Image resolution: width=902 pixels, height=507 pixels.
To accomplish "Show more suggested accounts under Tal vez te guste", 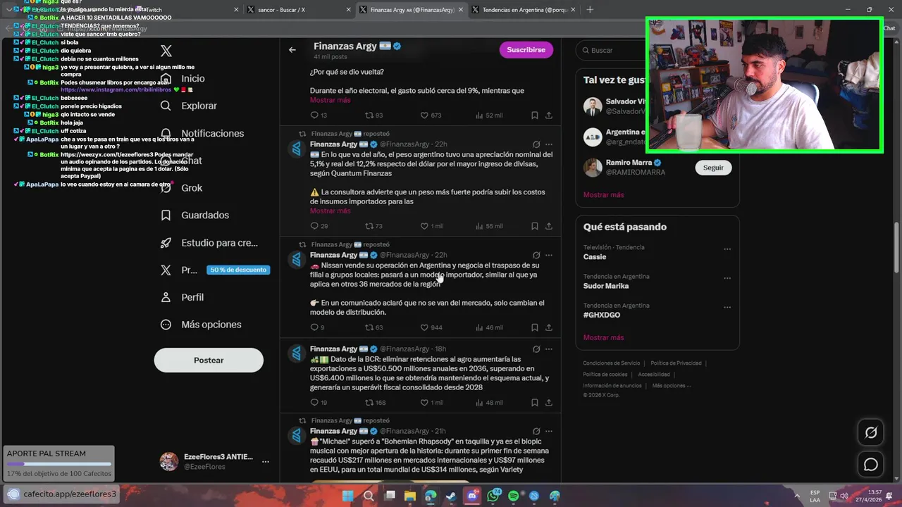I will point(603,195).
